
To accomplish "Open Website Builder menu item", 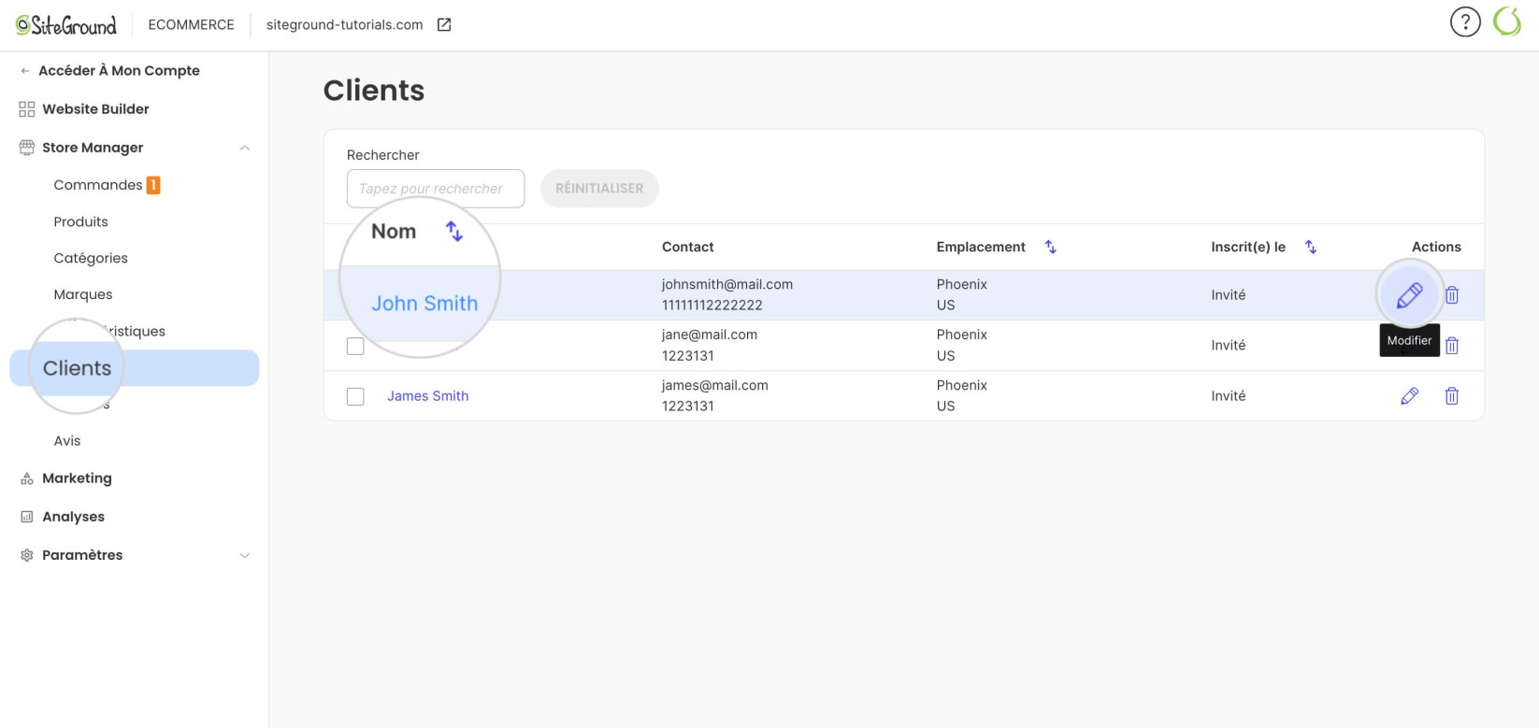I will click(95, 109).
